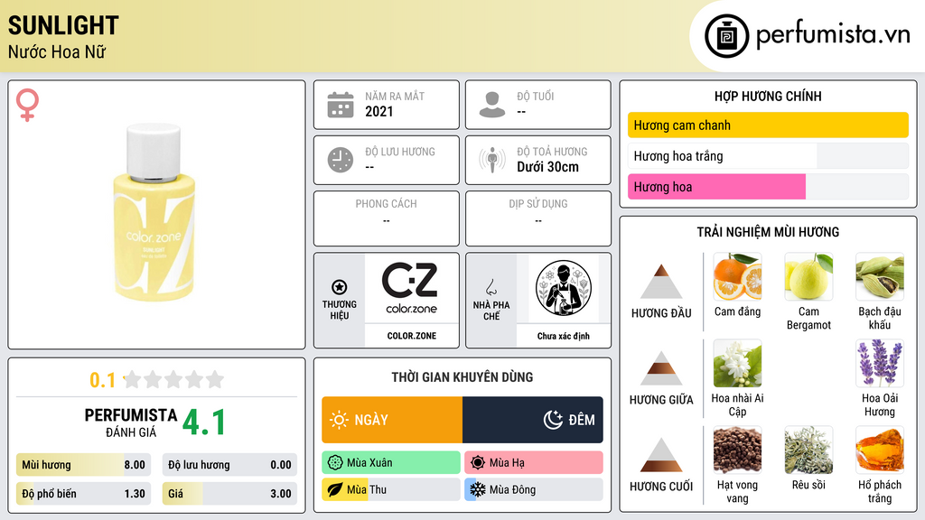Select the pink Mùa Hạ season bar
The width and height of the screenshot is (925, 520).
coord(534,463)
